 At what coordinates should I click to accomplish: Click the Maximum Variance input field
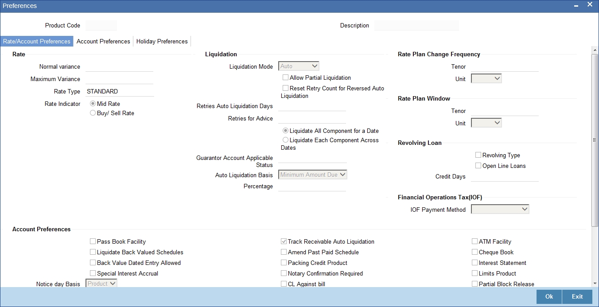click(x=119, y=79)
